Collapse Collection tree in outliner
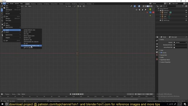 coord(159,11)
